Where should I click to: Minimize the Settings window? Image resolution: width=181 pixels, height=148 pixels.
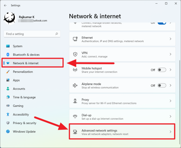click(x=156, y=4)
